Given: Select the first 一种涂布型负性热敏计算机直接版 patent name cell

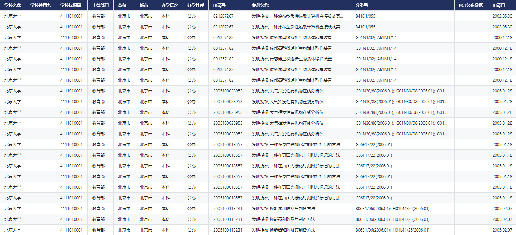Looking at the screenshot, I should click(x=299, y=16).
